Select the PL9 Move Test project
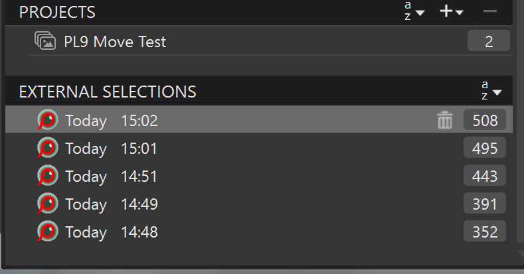524x274 pixels. pos(115,42)
